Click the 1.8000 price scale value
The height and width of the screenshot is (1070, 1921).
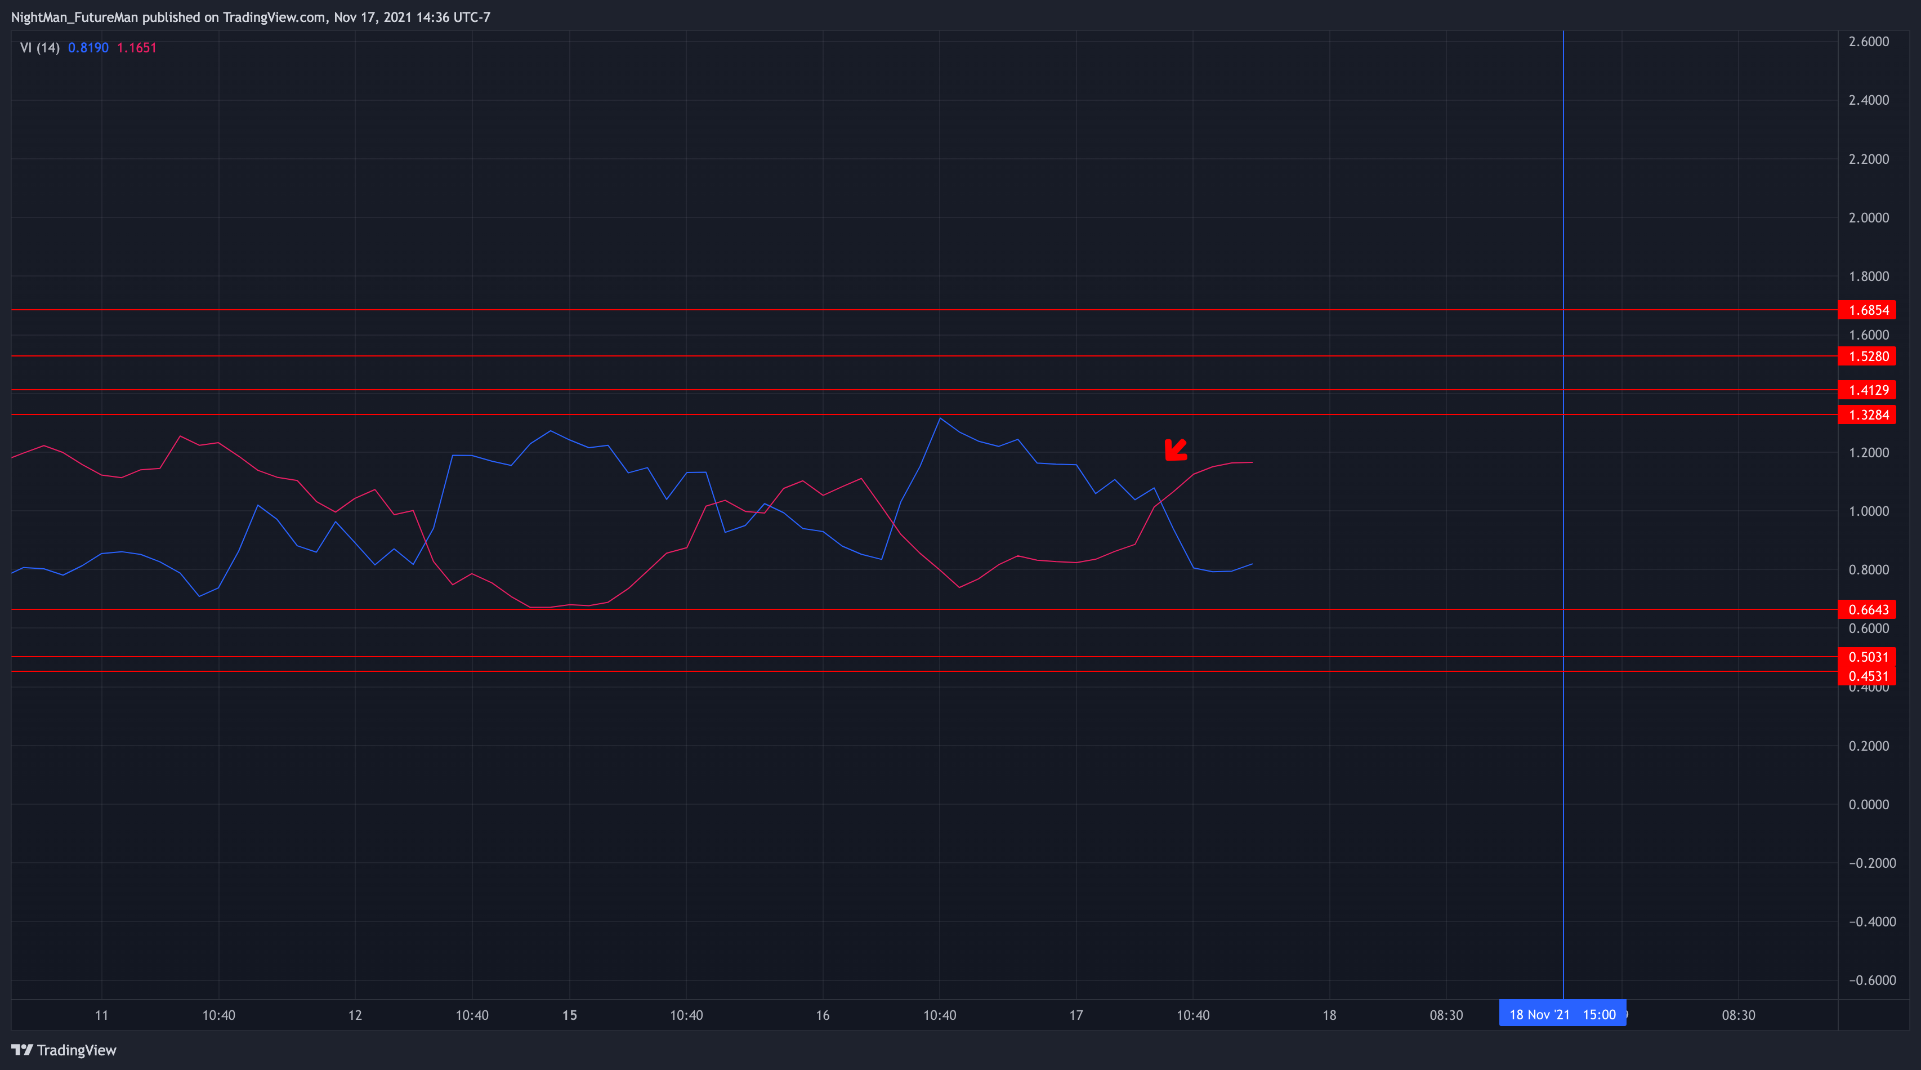pos(1869,276)
